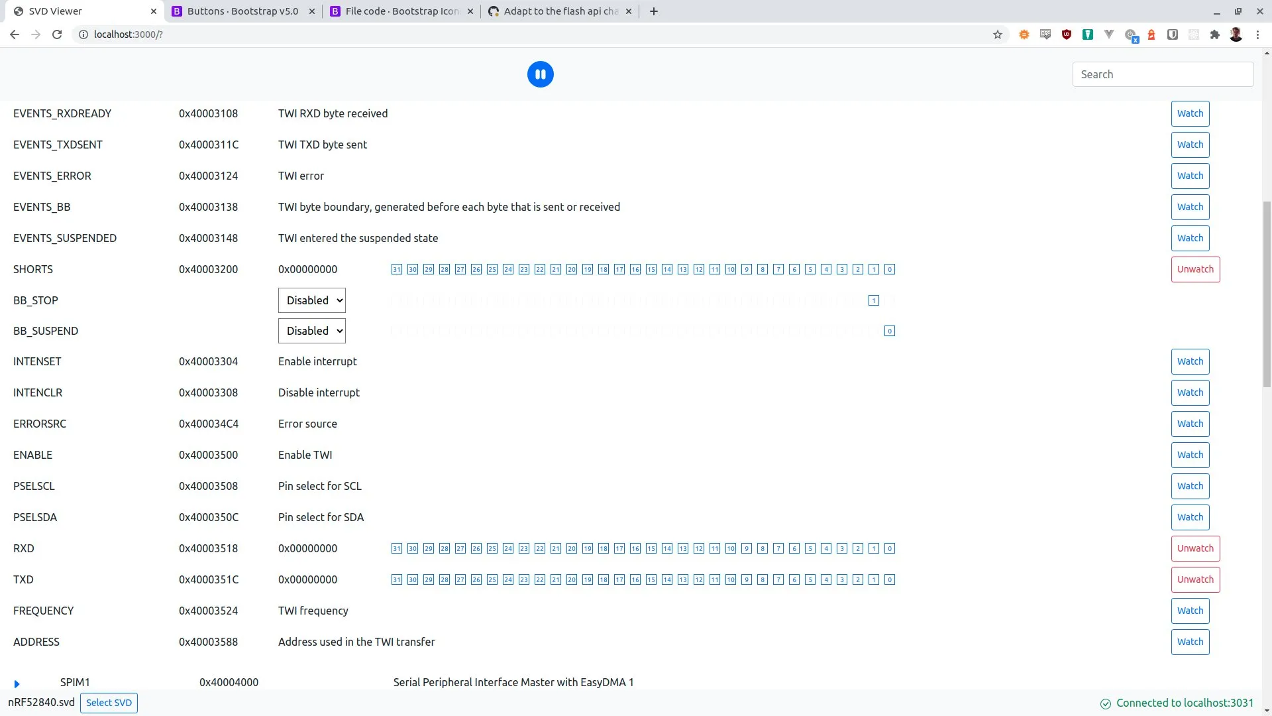Image resolution: width=1272 pixels, height=716 pixels.
Task: Open the browser extensions puzzle icon
Action: 1214,34
